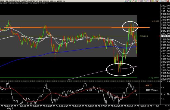Click the light-blue toolbar icon before window buttons
The height and width of the screenshot is (110, 170).
[160, 1]
